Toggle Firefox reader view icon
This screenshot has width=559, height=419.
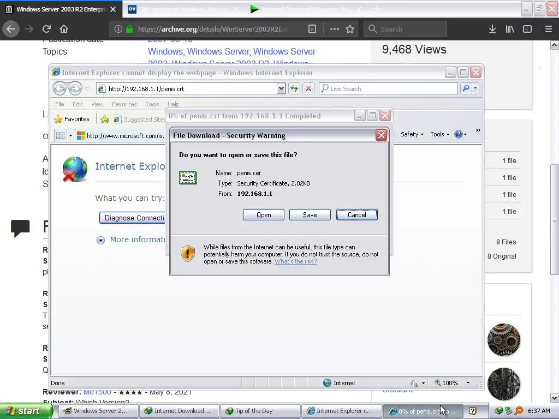coord(312,29)
